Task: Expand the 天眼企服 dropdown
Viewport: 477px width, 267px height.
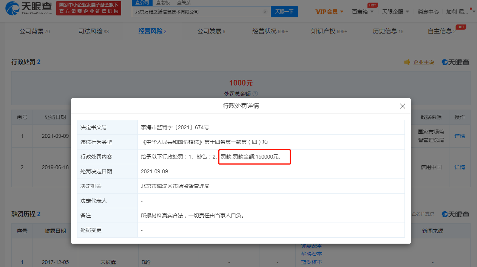Action: pos(395,12)
